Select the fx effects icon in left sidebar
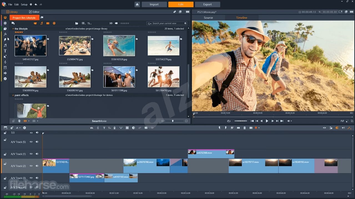The width and height of the screenshot is (355, 199). click(5, 34)
